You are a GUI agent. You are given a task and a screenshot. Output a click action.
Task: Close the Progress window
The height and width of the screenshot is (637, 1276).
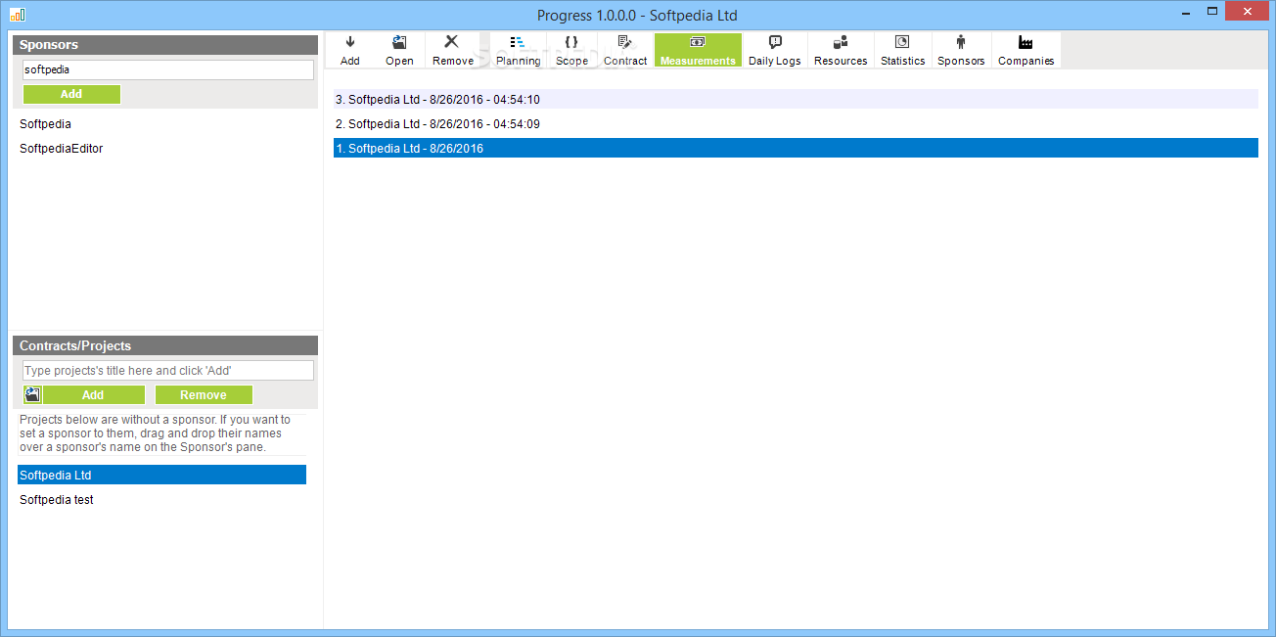tap(1248, 11)
